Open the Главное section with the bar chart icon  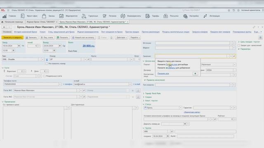point(5,16)
